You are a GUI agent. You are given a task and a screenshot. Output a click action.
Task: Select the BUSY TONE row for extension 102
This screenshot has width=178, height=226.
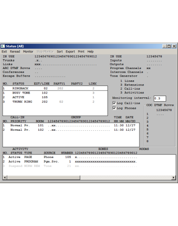tap(55, 93)
